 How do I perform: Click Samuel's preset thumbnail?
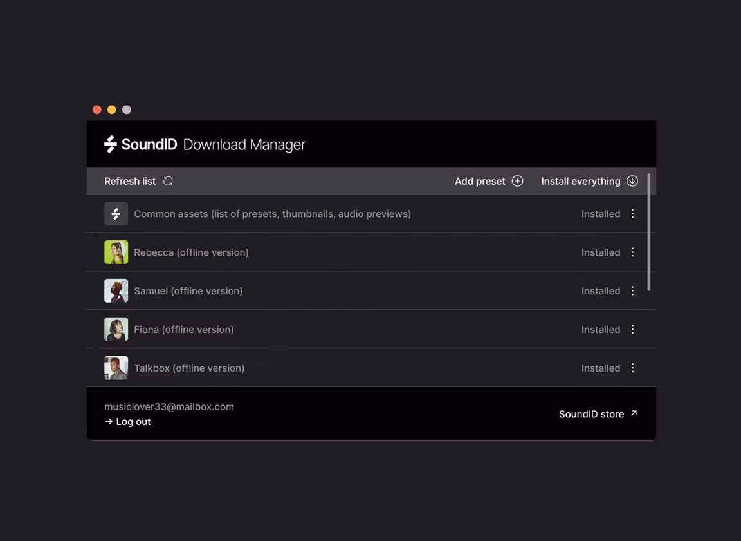(x=116, y=290)
